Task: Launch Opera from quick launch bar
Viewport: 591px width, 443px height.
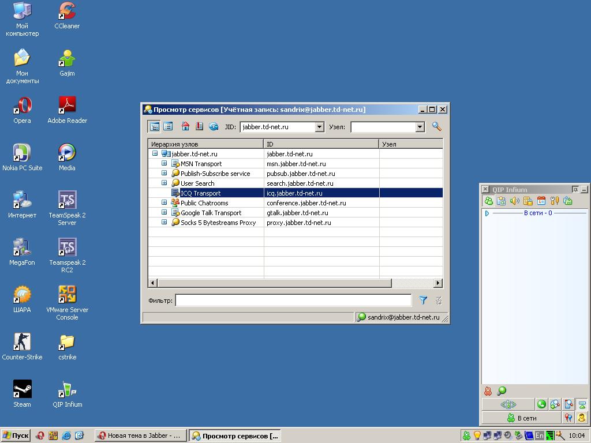Action: 40,436
